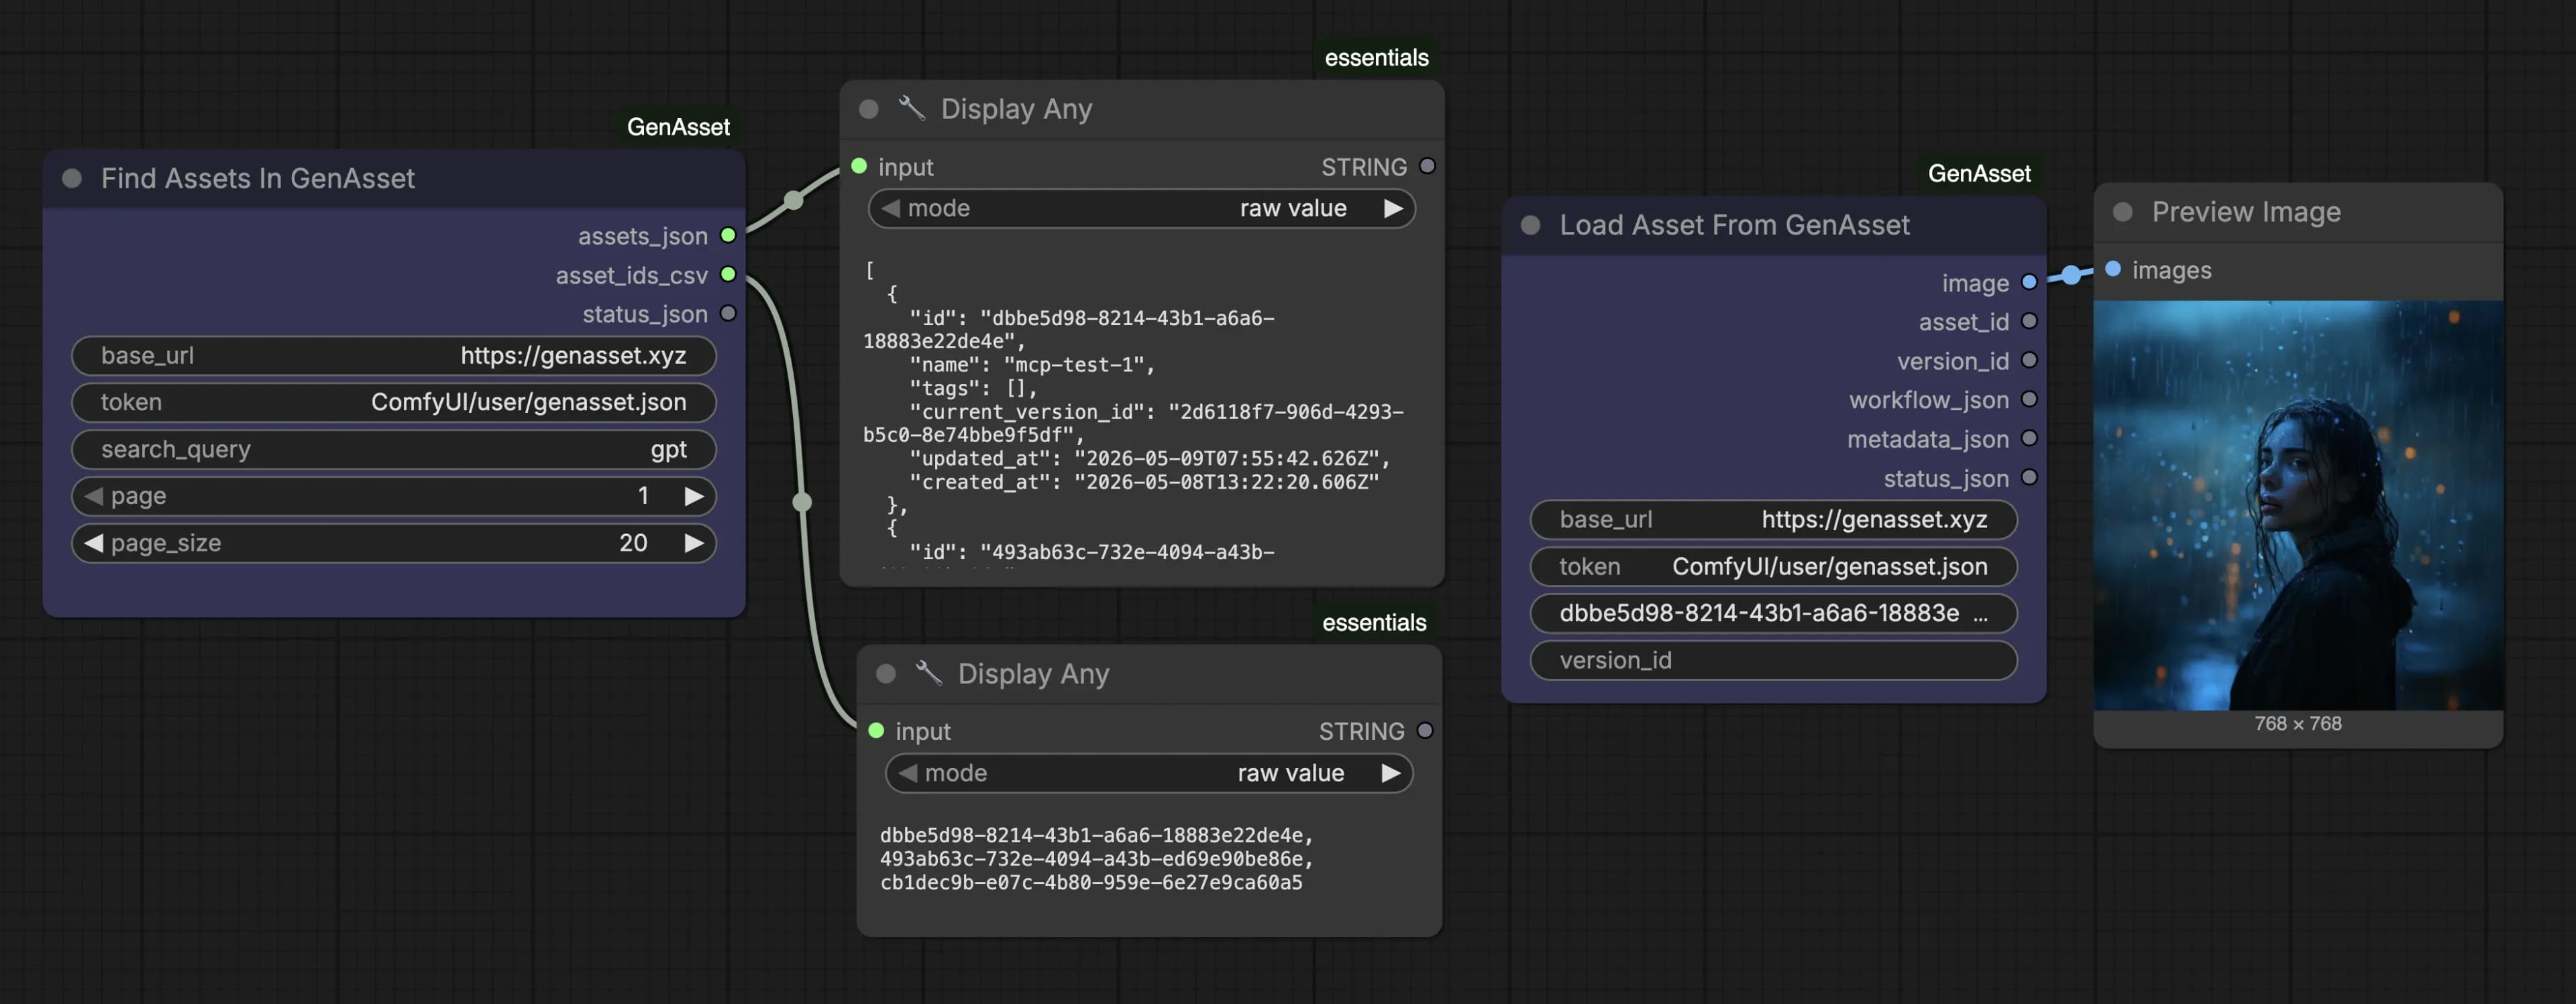Click the GenAsset badge above Find Assets node

point(678,127)
